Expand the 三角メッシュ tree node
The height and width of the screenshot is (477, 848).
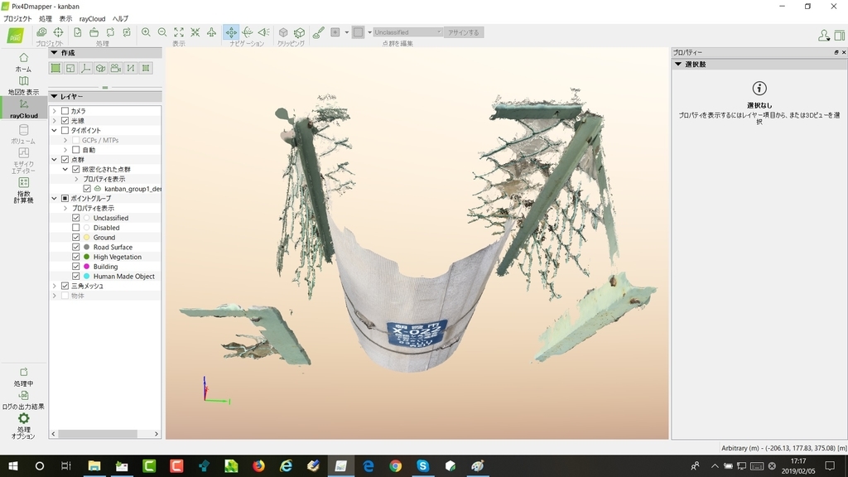point(54,286)
